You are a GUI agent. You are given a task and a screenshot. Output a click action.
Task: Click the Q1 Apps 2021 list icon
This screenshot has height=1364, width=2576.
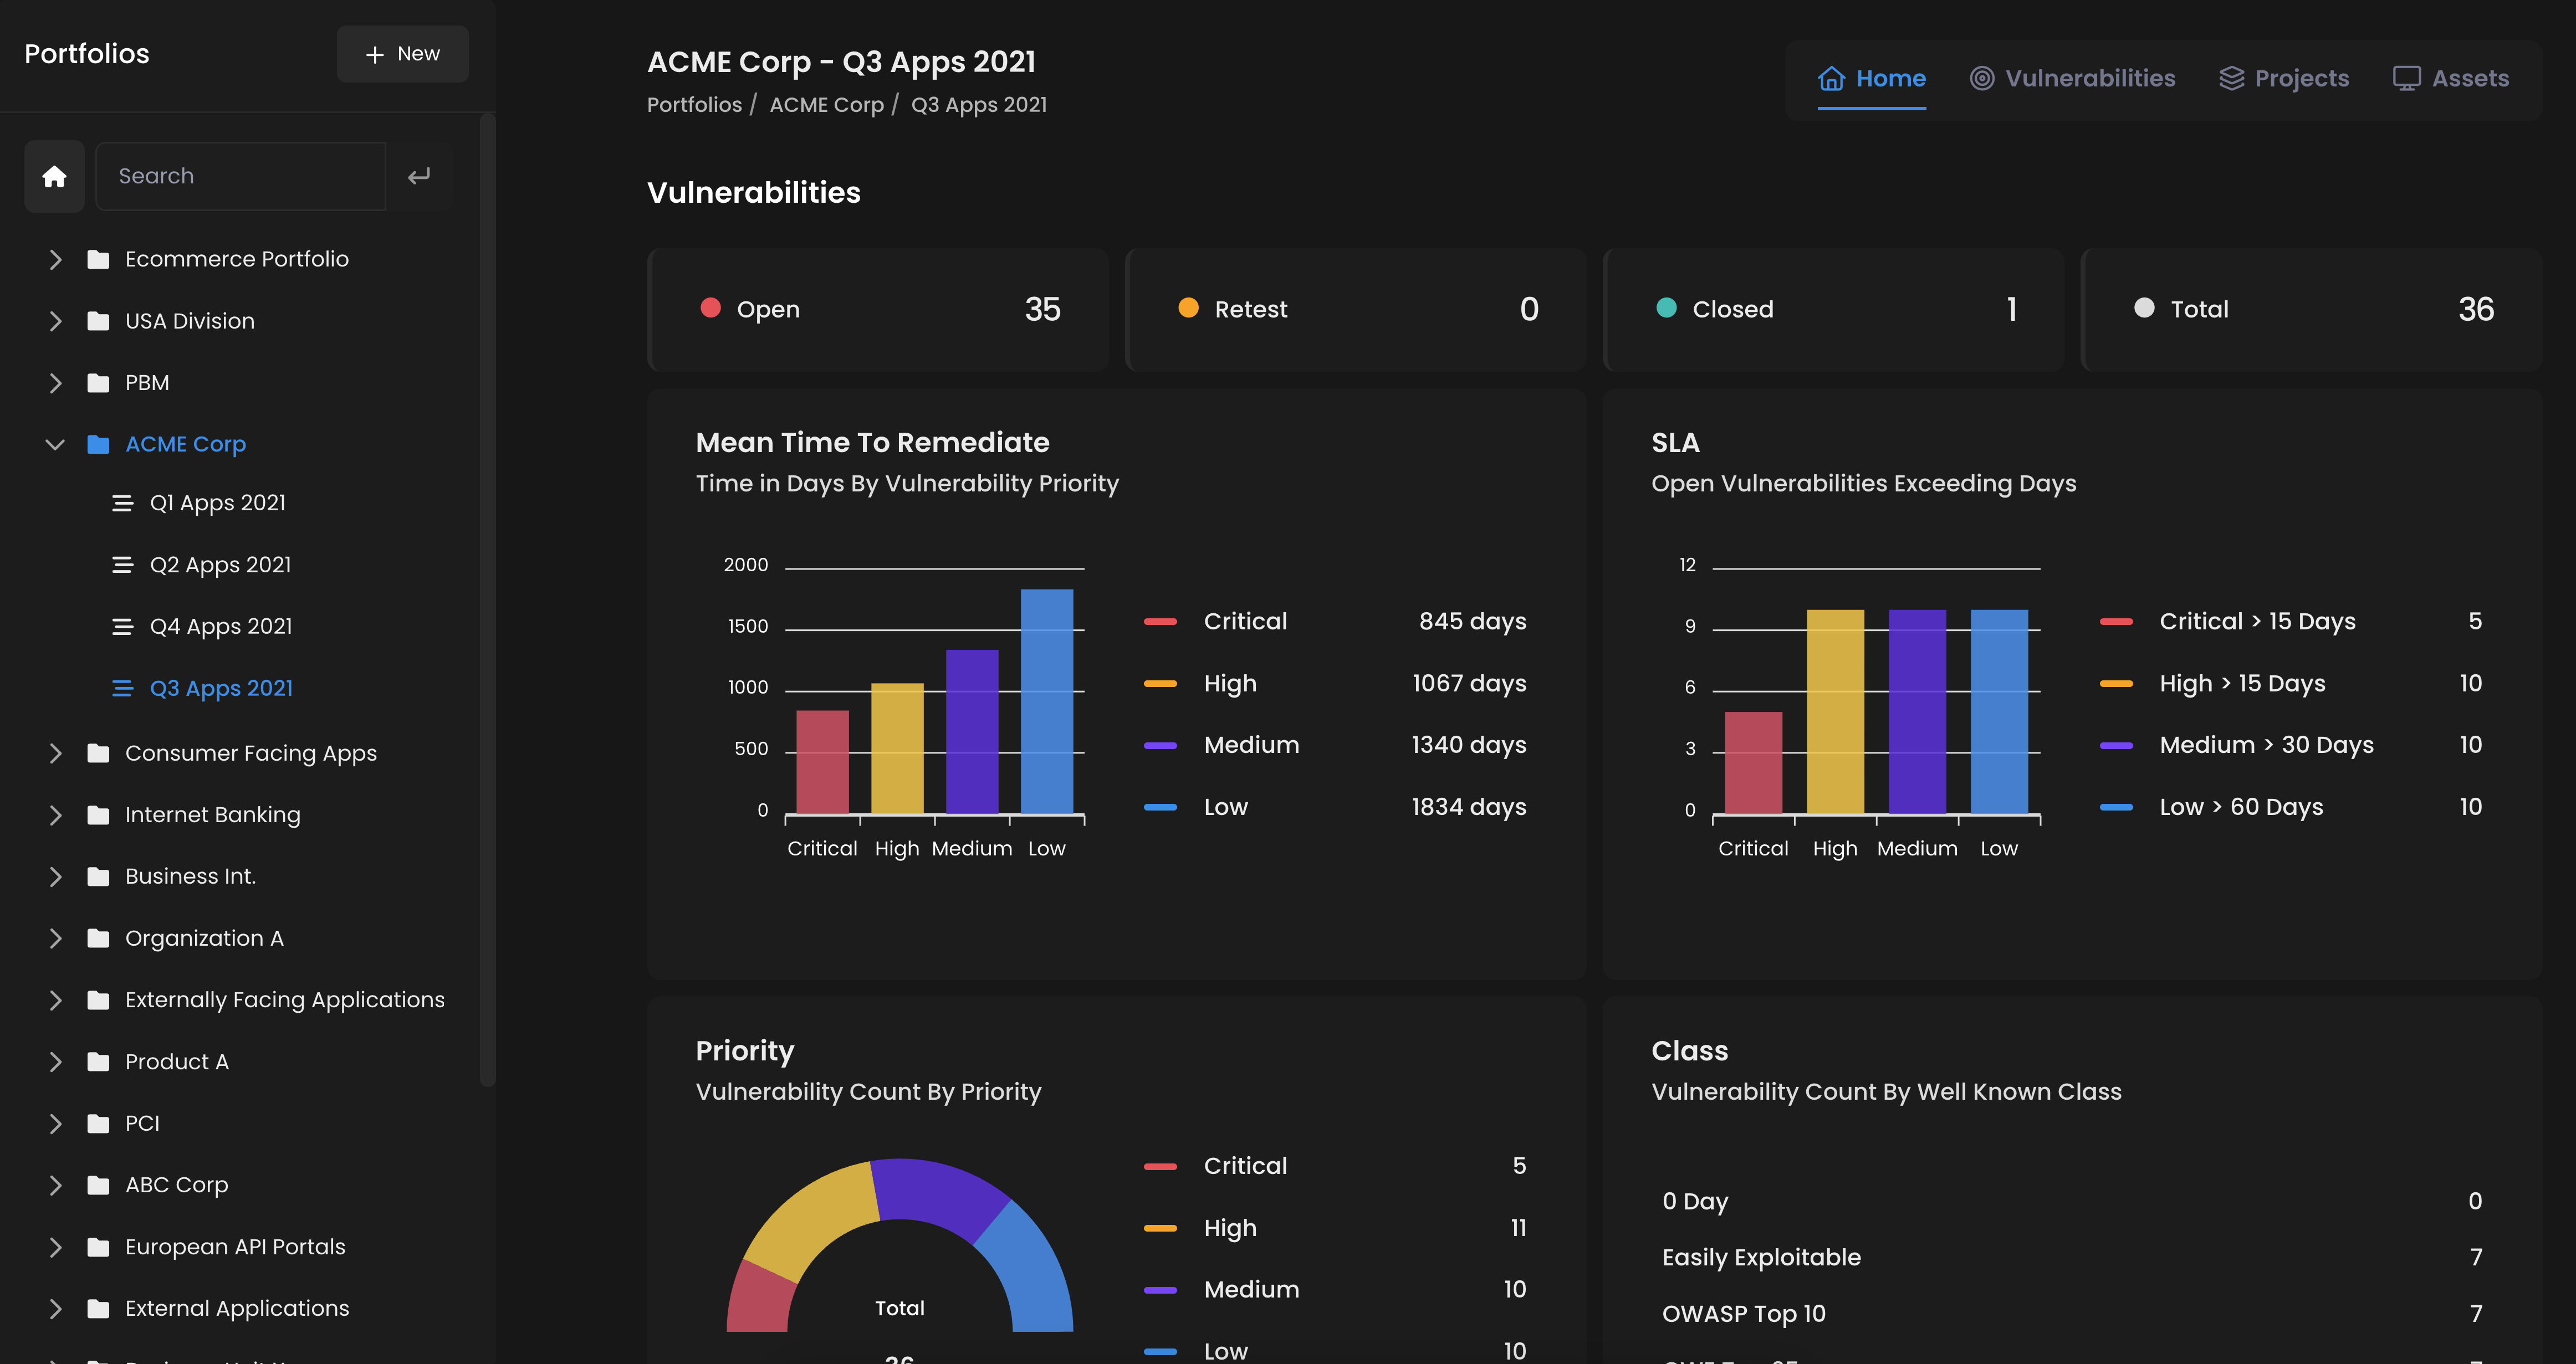pos(122,503)
